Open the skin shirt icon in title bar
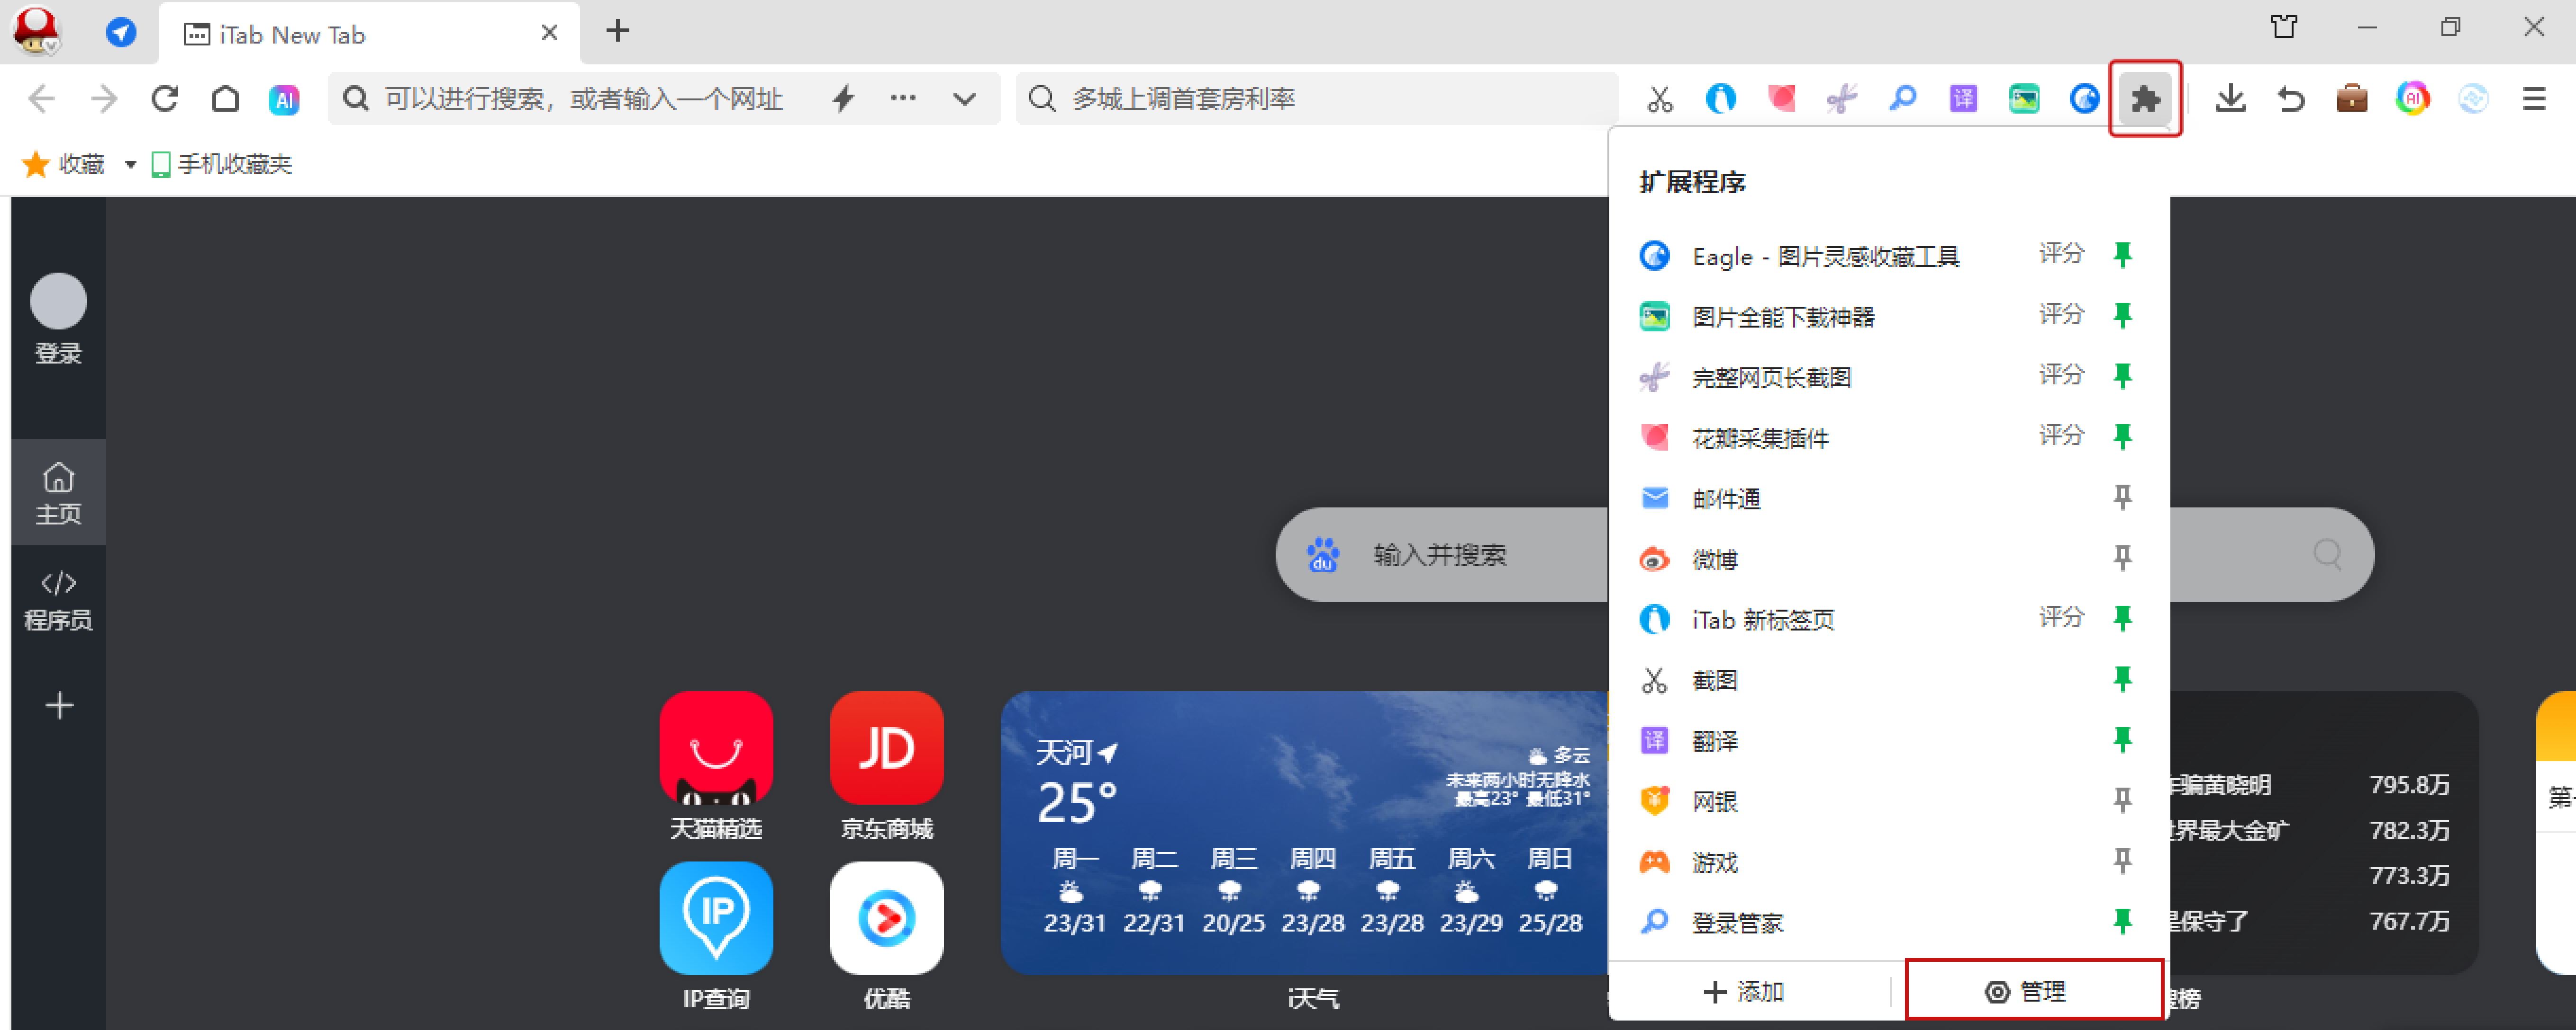 tap(2284, 27)
